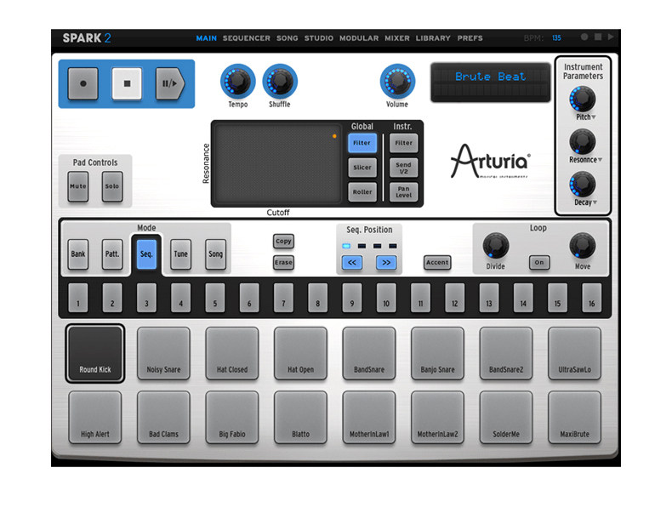The width and height of the screenshot is (672, 513).
Task: Toggle the Global Filter button
Action: 362,143
